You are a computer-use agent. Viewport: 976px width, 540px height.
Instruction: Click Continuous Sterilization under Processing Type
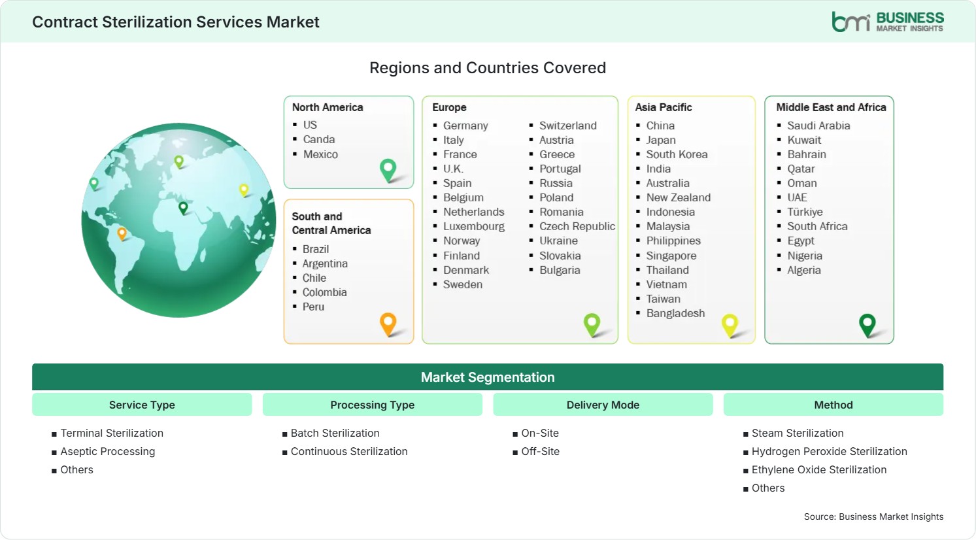(x=349, y=451)
